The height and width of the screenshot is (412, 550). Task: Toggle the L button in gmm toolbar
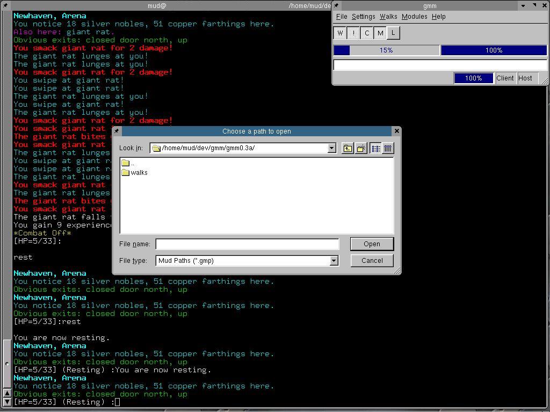coord(393,33)
